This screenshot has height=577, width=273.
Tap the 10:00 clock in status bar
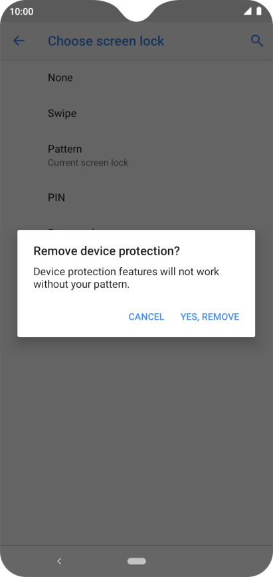pyautogui.click(x=21, y=11)
